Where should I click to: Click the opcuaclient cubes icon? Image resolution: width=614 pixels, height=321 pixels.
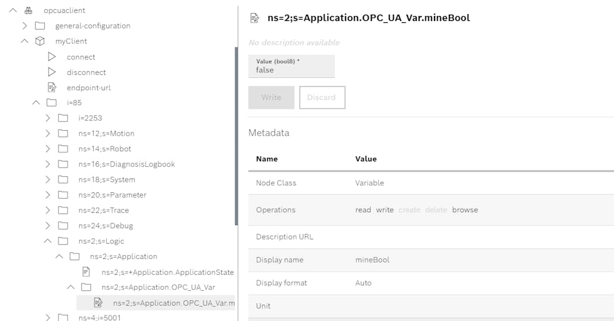[28, 10]
